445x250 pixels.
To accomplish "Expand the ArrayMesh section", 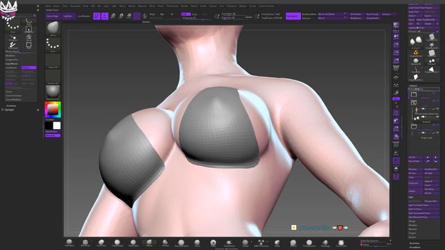I will [x=414, y=247].
